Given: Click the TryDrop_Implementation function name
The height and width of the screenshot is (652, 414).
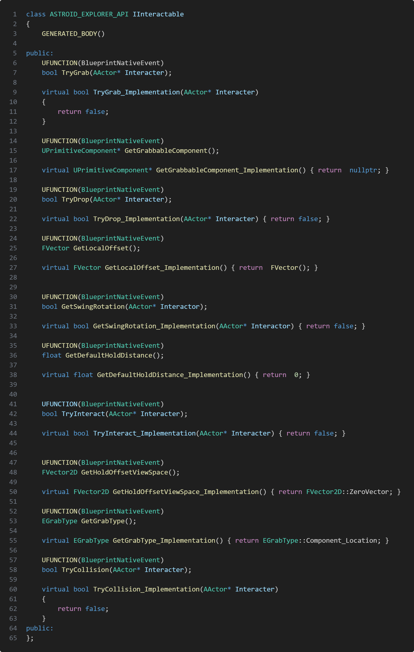Looking at the screenshot, I should pos(136,219).
